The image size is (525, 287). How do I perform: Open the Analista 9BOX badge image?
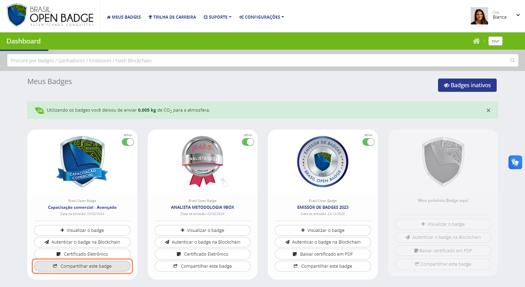203,162
